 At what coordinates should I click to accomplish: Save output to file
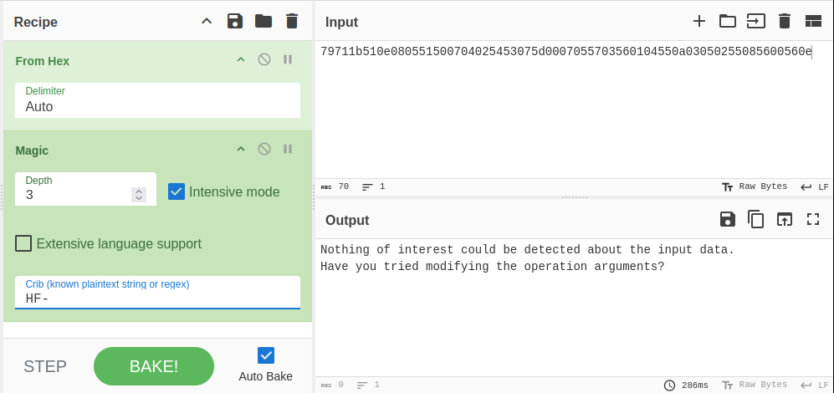[x=728, y=219]
